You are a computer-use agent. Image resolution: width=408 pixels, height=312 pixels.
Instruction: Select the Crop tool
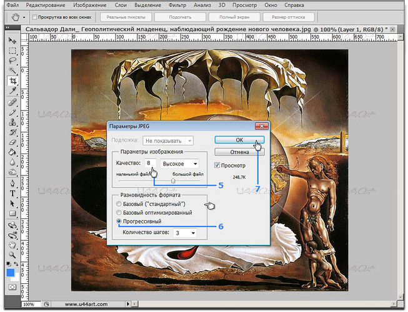[x=12, y=80]
